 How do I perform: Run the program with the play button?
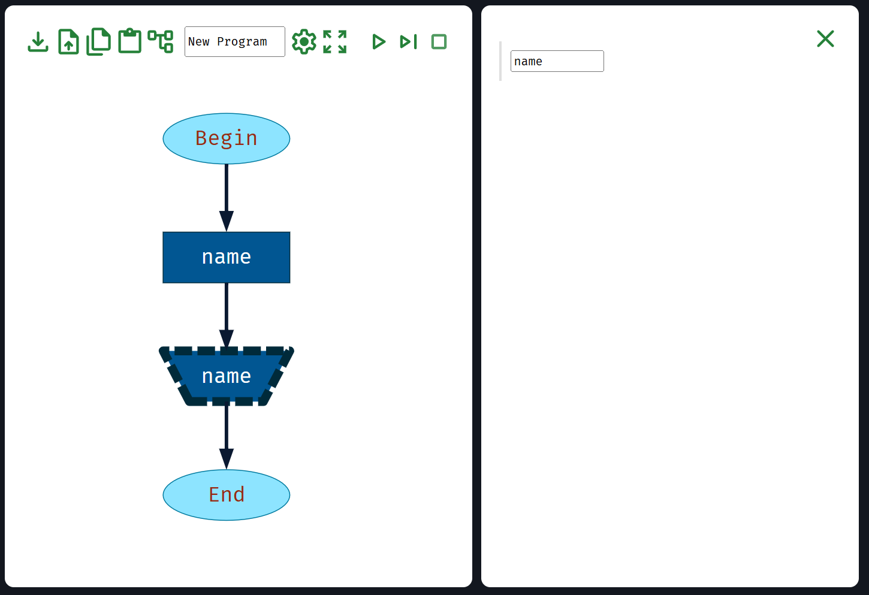[x=378, y=42]
